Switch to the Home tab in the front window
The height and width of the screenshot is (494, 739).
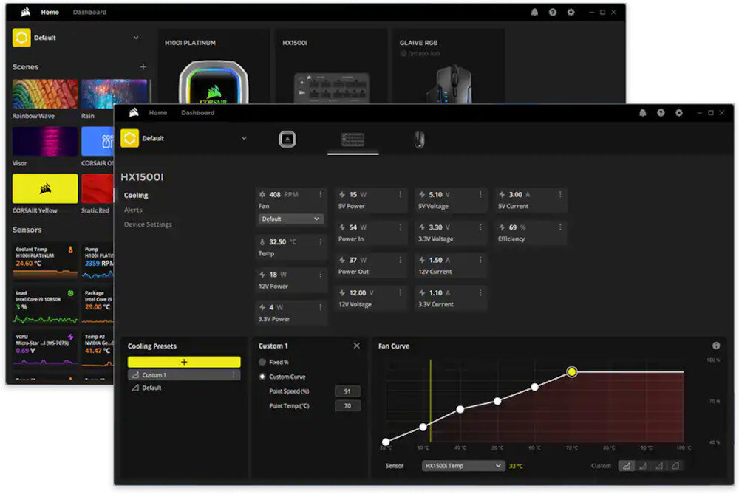158,113
